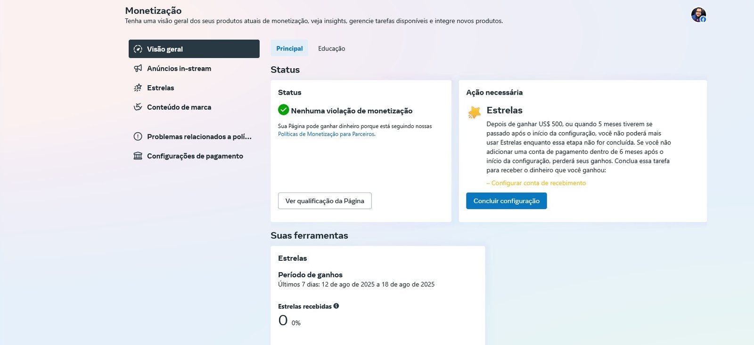Click the Configurações de pagamento bank icon
The width and height of the screenshot is (754, 345).
(x=138, y=156)
